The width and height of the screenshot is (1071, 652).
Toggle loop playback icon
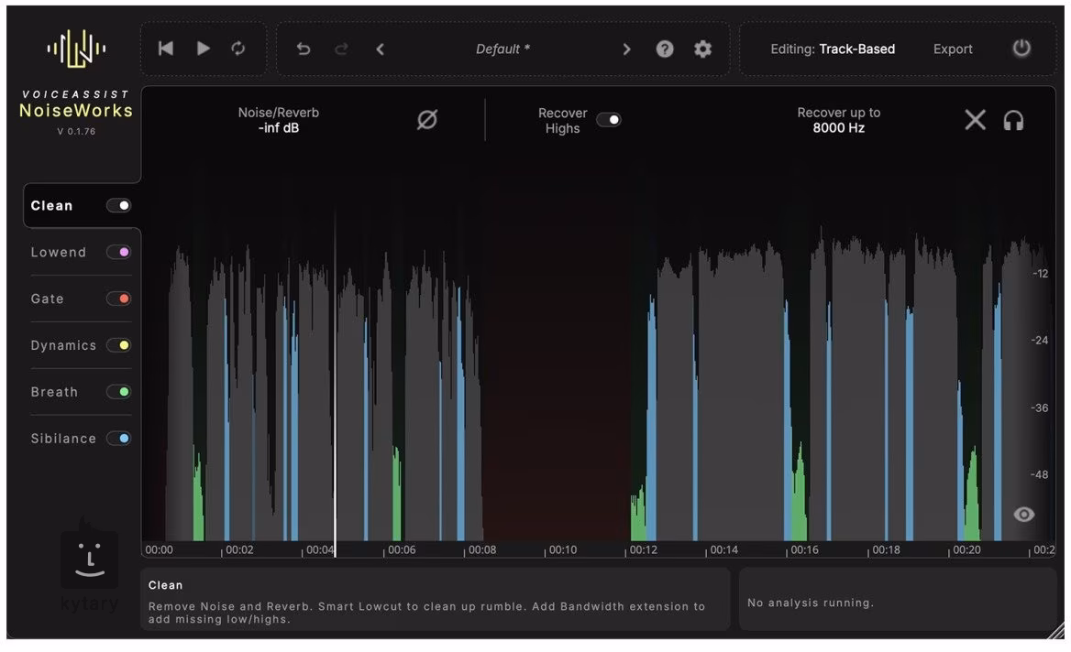pos(237,49)
